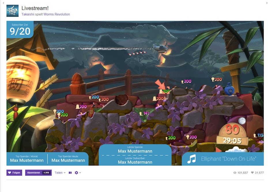Viewport: 268px width, 192px height.
Task: Expand the Teilen share dropdown
Action: click(60, 173)
